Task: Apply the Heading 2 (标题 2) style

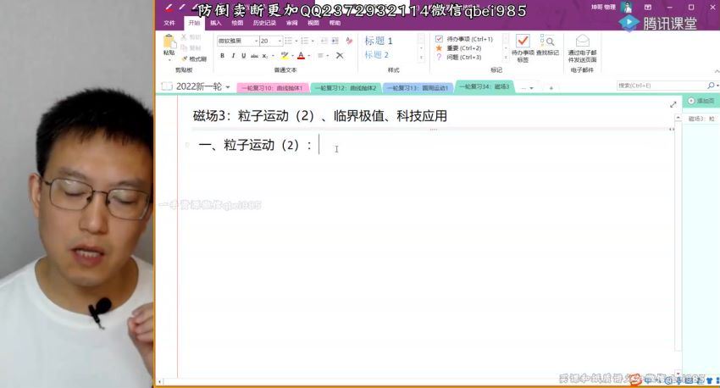Action: click(377, 54)
